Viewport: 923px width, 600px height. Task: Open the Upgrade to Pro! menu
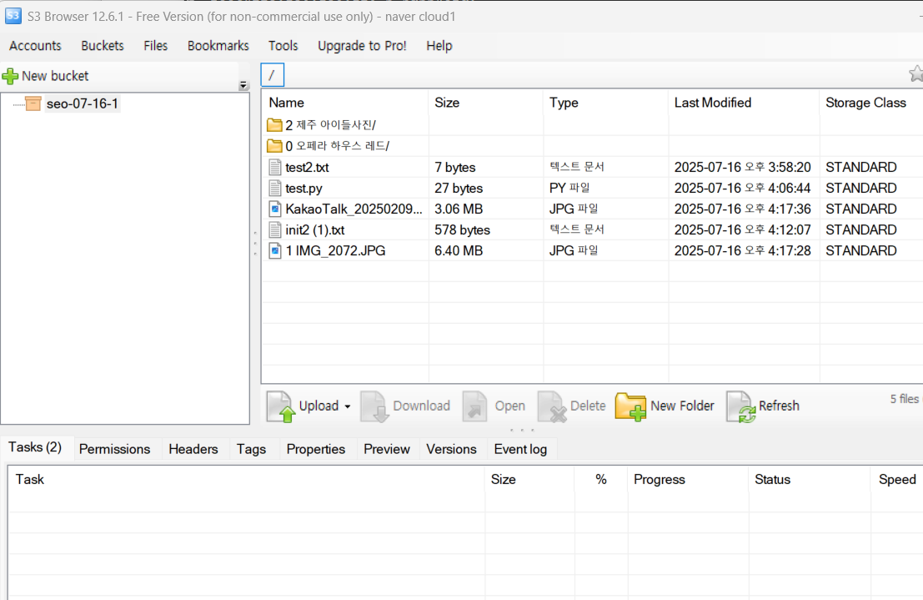pos(362,46)
